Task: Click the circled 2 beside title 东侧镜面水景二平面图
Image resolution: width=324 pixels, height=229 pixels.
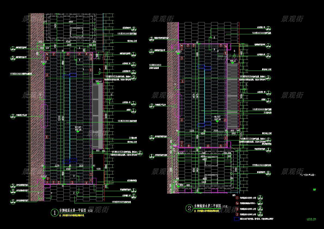Action: point(190,209)
